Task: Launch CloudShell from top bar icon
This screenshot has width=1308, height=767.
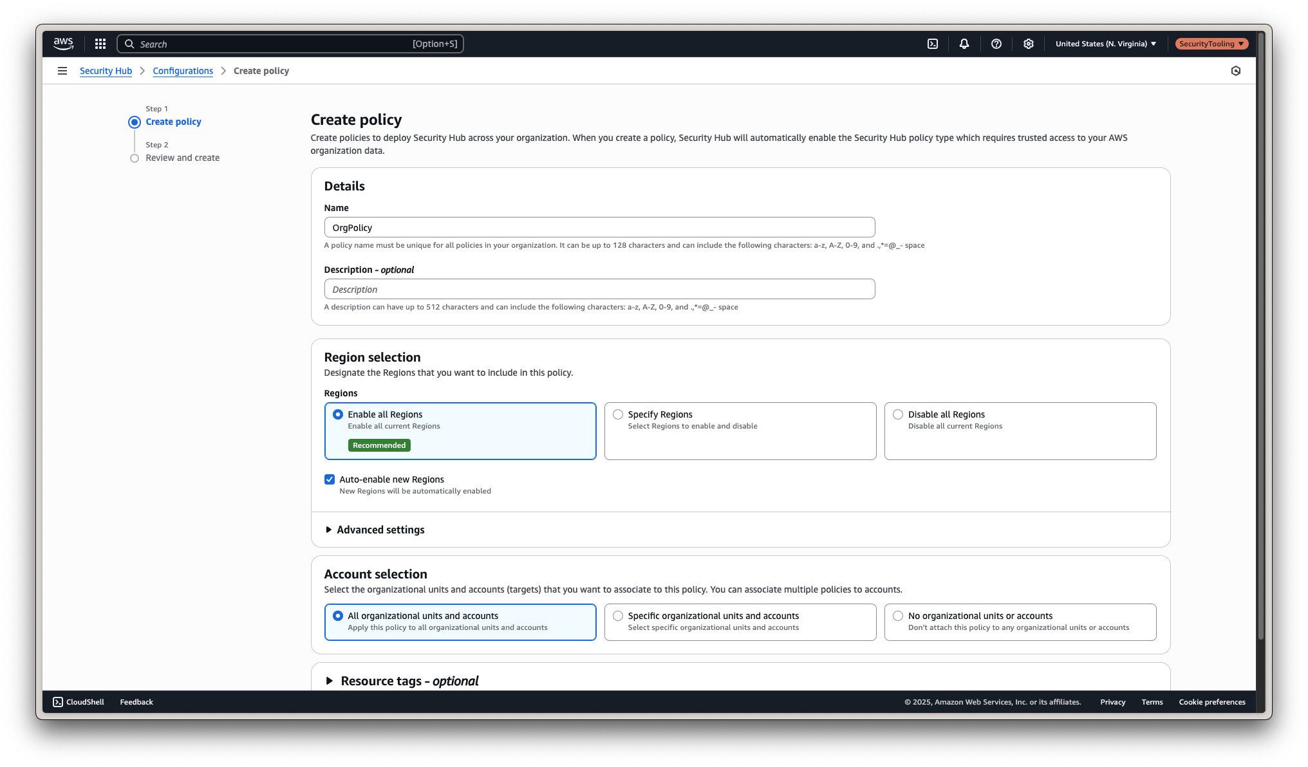Action: (933, 44)
